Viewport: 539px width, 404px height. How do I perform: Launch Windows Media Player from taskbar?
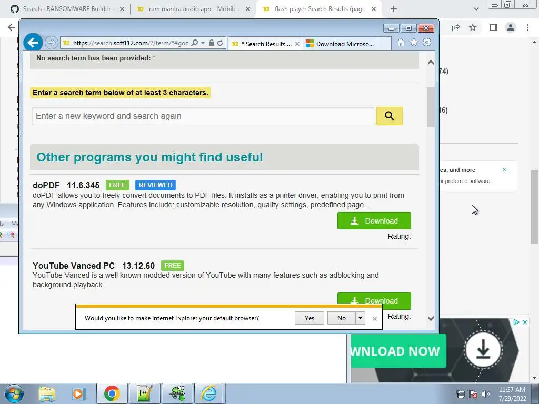(78, 393)
